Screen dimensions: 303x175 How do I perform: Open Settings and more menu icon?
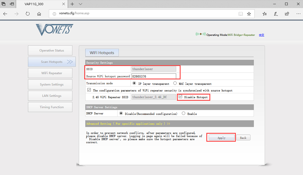click(x=298, y=14)
